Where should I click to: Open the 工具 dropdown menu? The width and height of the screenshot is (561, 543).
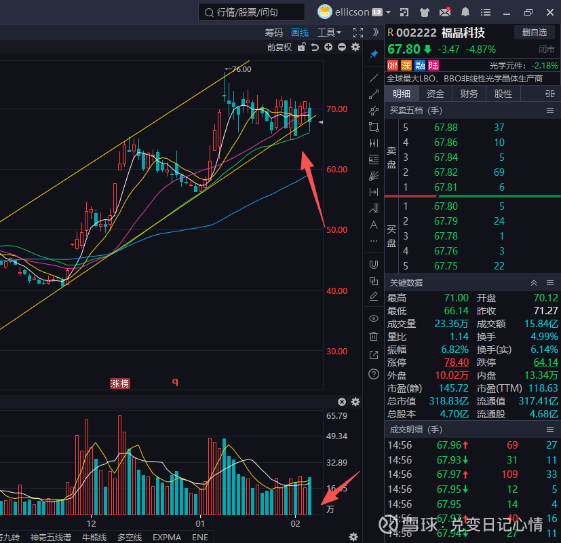(330, 32)
